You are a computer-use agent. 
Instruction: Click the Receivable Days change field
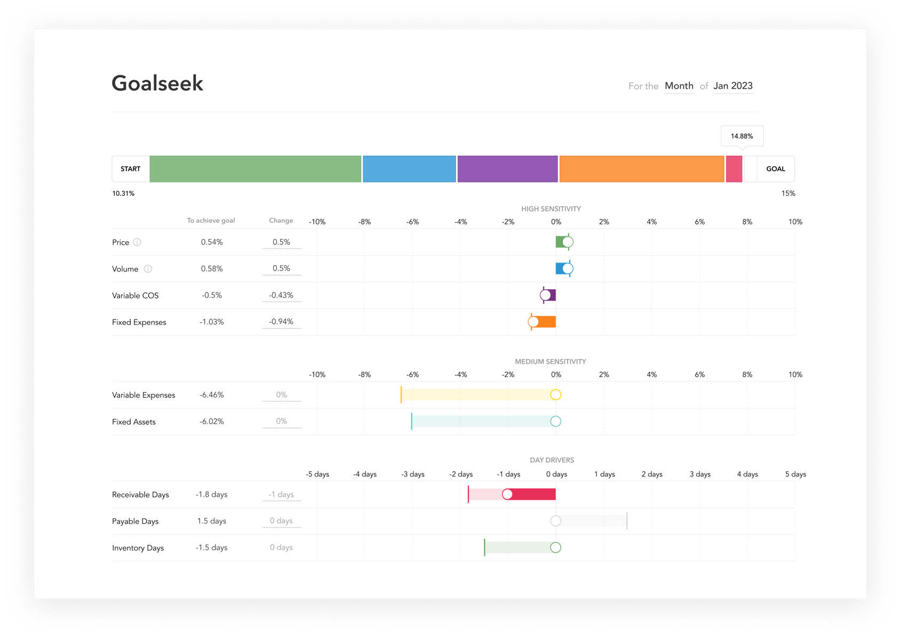[282, 495]
